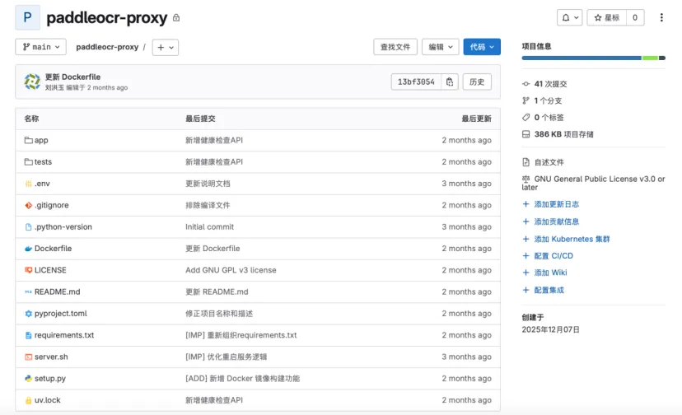
Task: Open commit 'Add GNU GPL v3 license'
Action: (231, 270)
